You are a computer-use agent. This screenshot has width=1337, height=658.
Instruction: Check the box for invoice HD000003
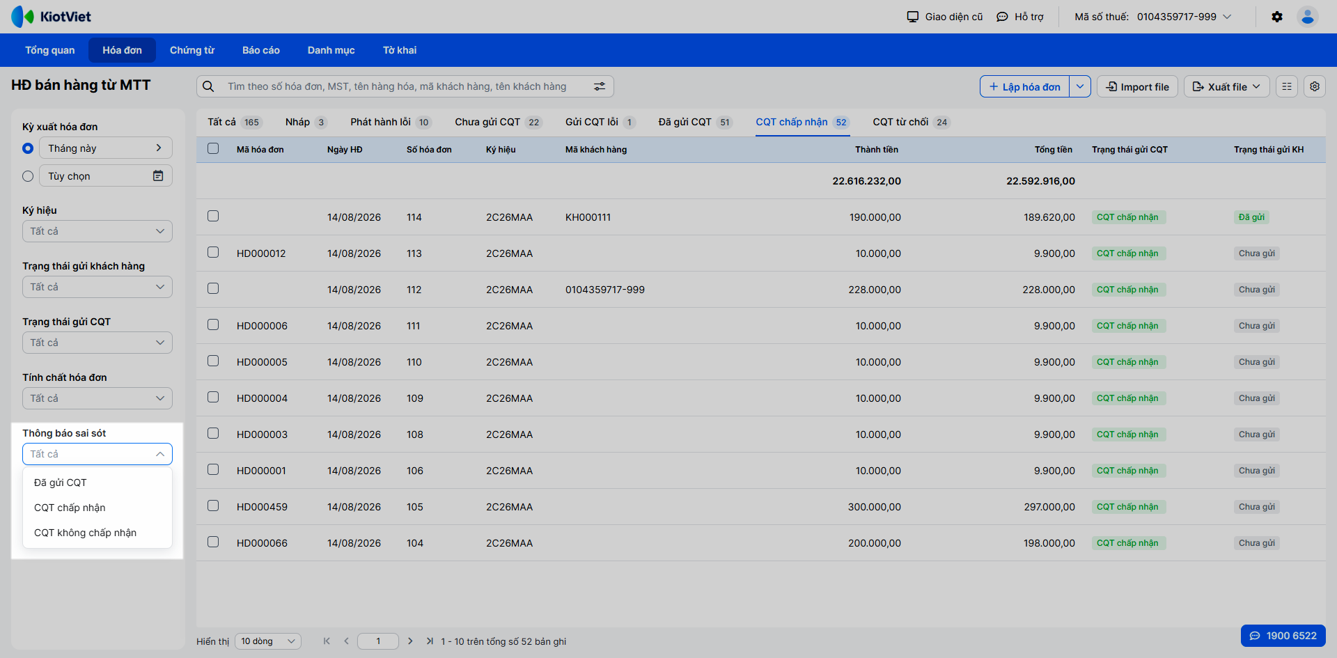pos(213,433)
